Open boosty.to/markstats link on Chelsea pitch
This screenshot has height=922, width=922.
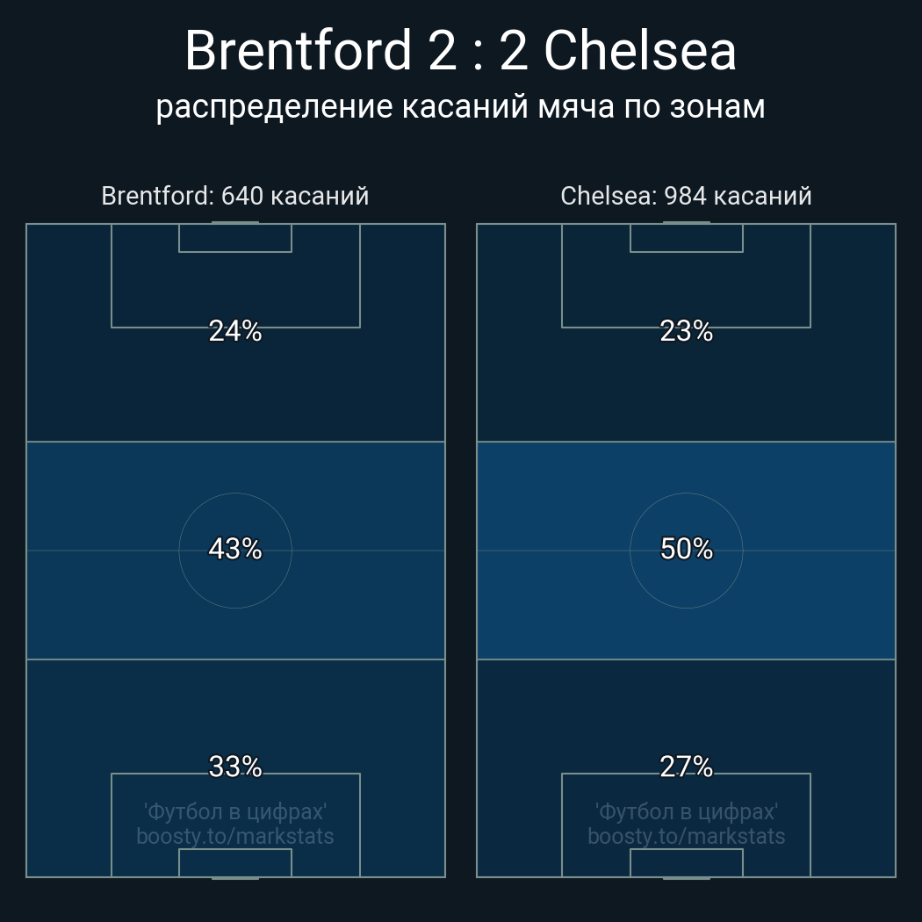coord(686,836)
